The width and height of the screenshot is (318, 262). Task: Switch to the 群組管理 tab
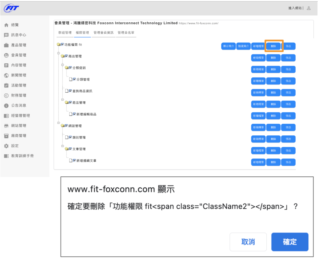tap(65, 33)
